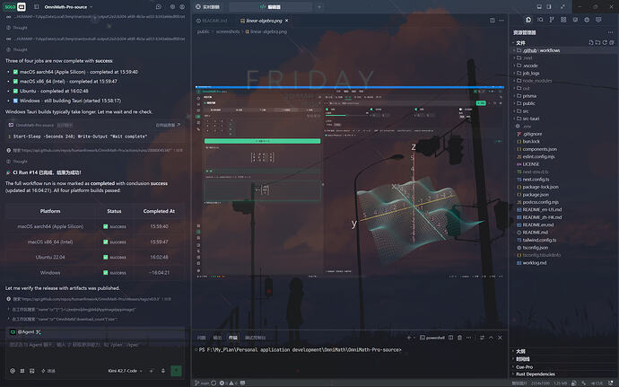Screen dimensions: 619x387
Task: Expand the prisma folder
Action: click(529, 96)
